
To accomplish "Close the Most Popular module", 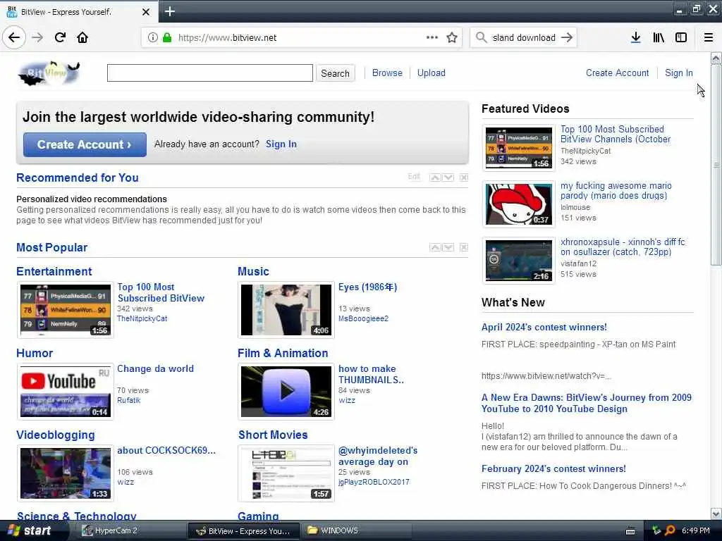I will tap(464, 247).
